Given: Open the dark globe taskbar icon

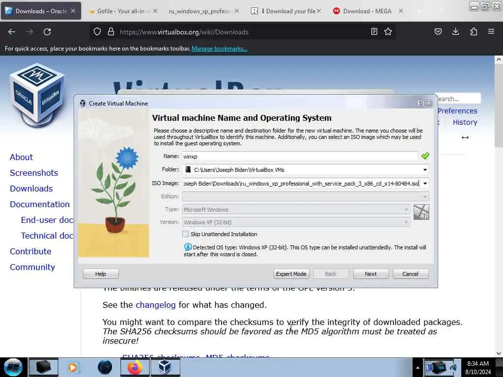Looking at the screenshot, I should [x=105, y=367].
